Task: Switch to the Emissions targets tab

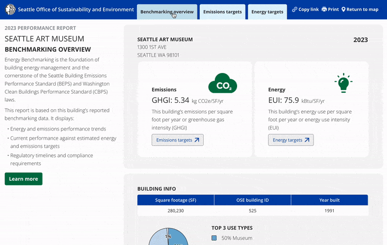Action: coord(223,12)
